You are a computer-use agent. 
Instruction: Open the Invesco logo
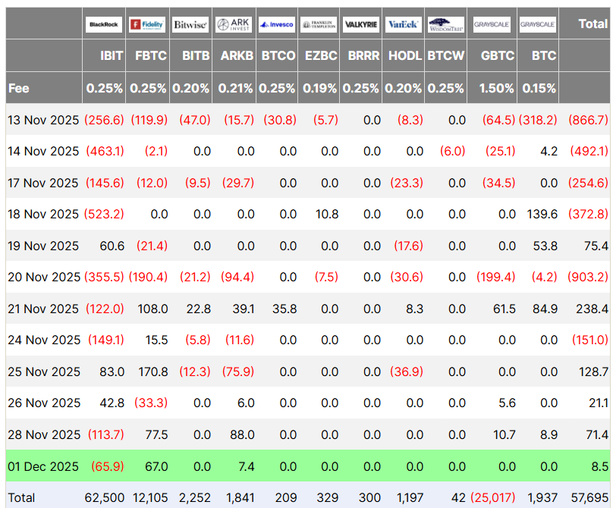[276, 24]
